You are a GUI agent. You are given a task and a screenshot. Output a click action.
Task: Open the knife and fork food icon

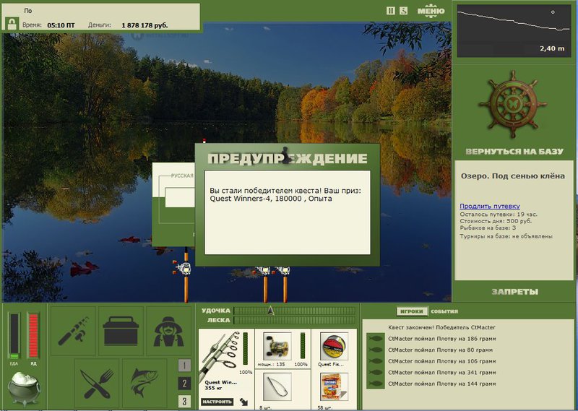click(x=97, y=384)
